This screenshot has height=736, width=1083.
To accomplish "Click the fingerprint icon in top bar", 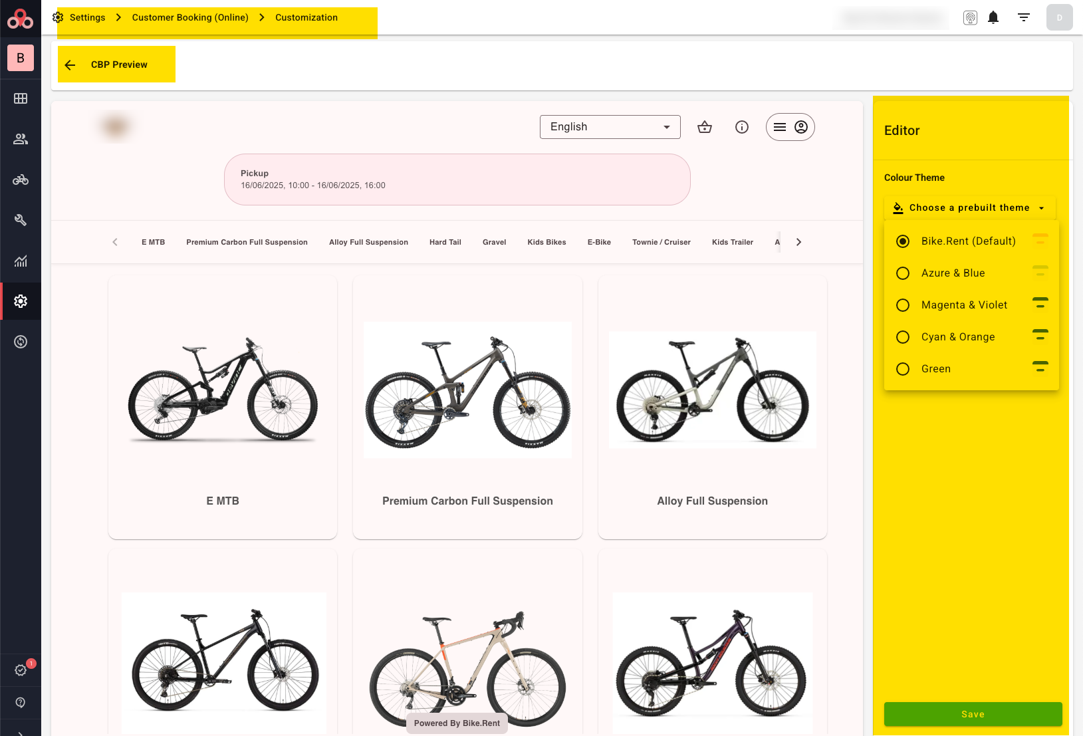I will coord(970,18).
